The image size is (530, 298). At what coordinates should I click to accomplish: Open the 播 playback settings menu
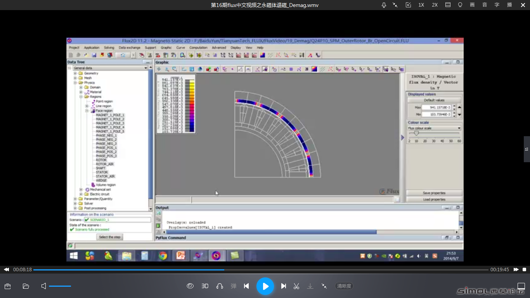[509, 5]
